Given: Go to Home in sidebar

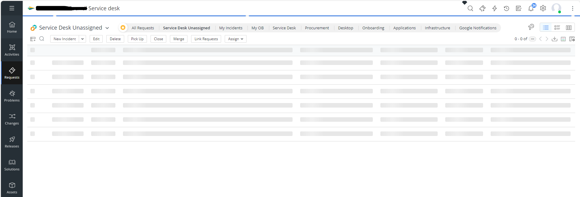Looking at the screenshot, I should click(x=12, y=27).
